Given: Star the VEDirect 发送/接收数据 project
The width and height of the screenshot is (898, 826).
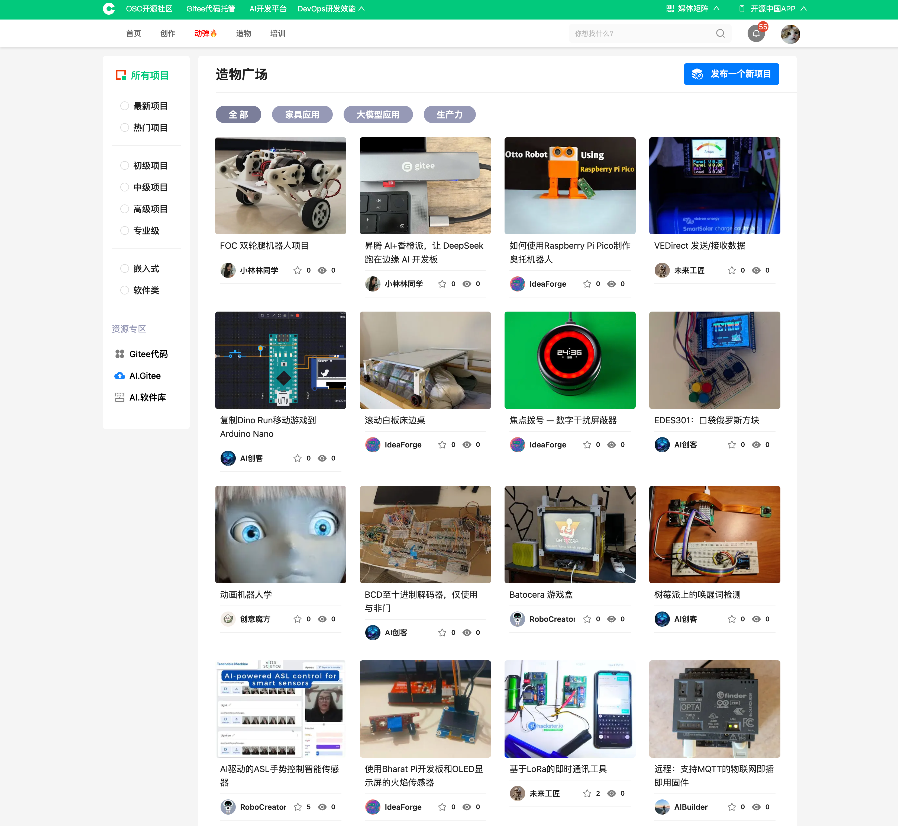Looking at the screenshot, I should 731,270.
